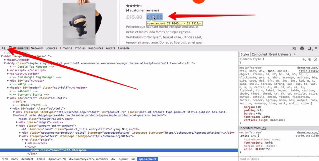The width and height of the screenshot is (319, 161).
Task: Show the Computed styles tab
Action: pyautogui.click(x=259, y=54)
